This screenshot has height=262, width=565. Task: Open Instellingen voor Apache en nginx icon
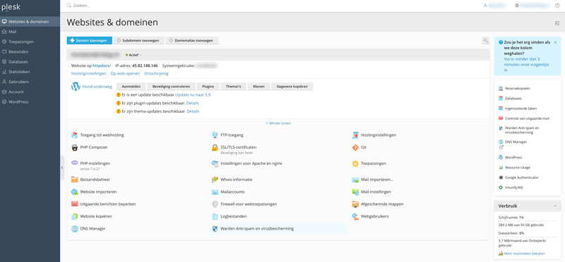click(x=215, y=163)
